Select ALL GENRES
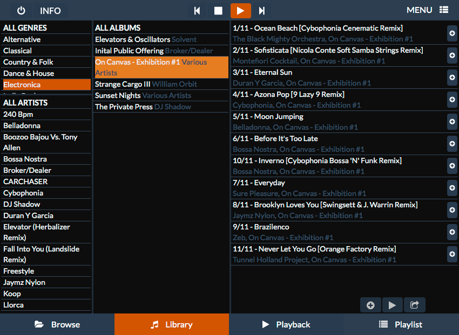Image resolution: width=459 pixels, height=335 pixels. click(x=46, y=28)
